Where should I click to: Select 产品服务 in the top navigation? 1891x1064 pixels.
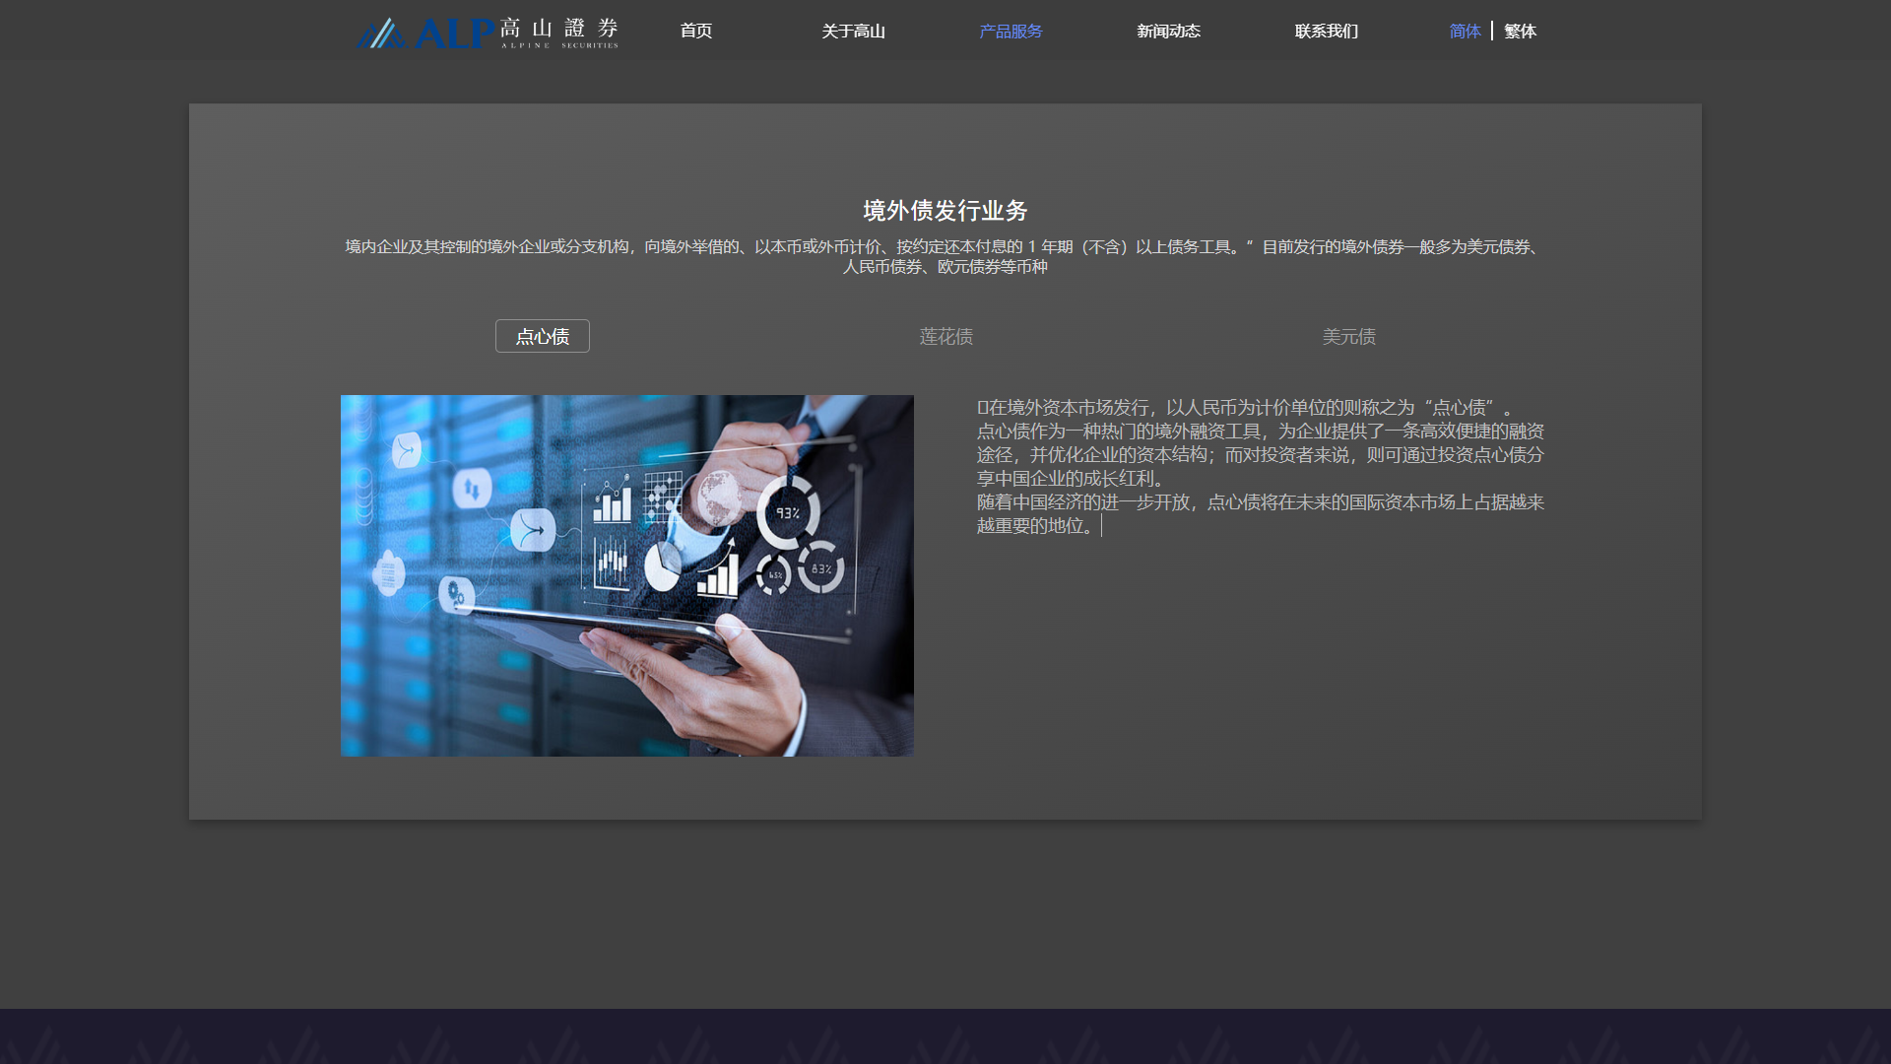pyautogui.click(x=1011, y=32)
